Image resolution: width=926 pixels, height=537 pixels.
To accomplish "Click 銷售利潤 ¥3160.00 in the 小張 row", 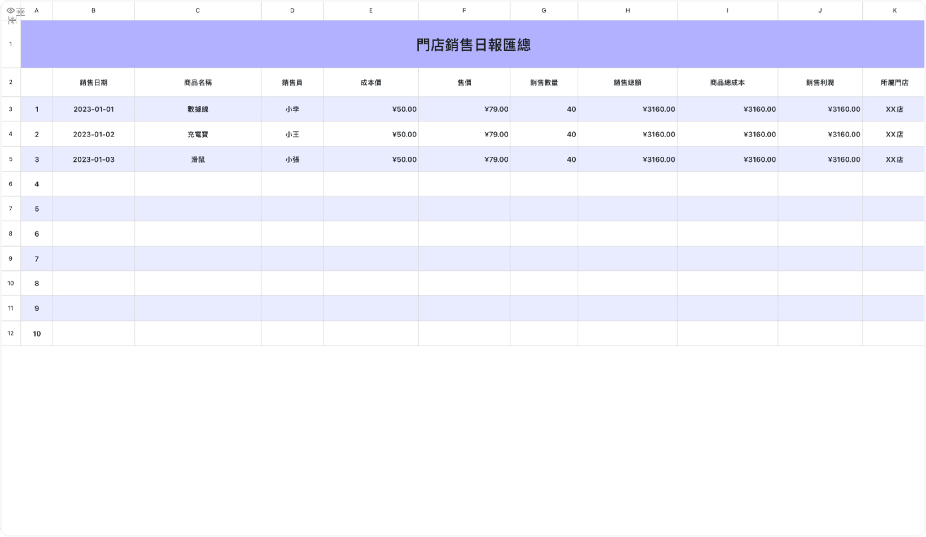I will [820, 159].
